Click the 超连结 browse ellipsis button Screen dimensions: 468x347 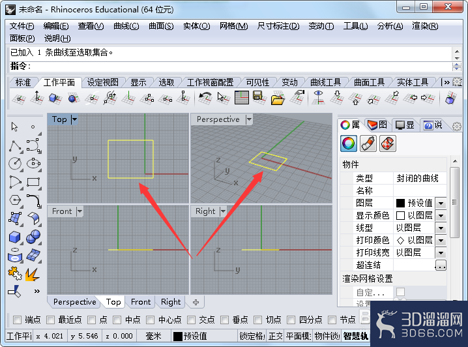click(x=441, y=265)
